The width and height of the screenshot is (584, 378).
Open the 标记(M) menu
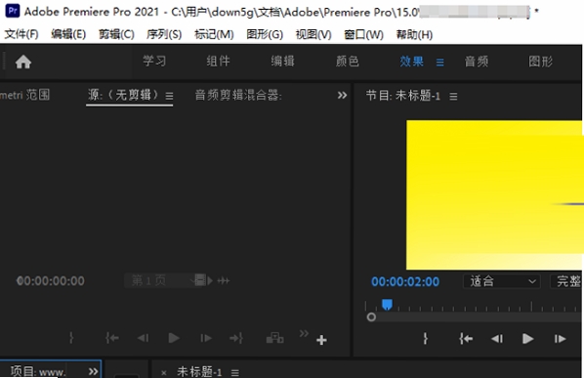click(214, 34)
